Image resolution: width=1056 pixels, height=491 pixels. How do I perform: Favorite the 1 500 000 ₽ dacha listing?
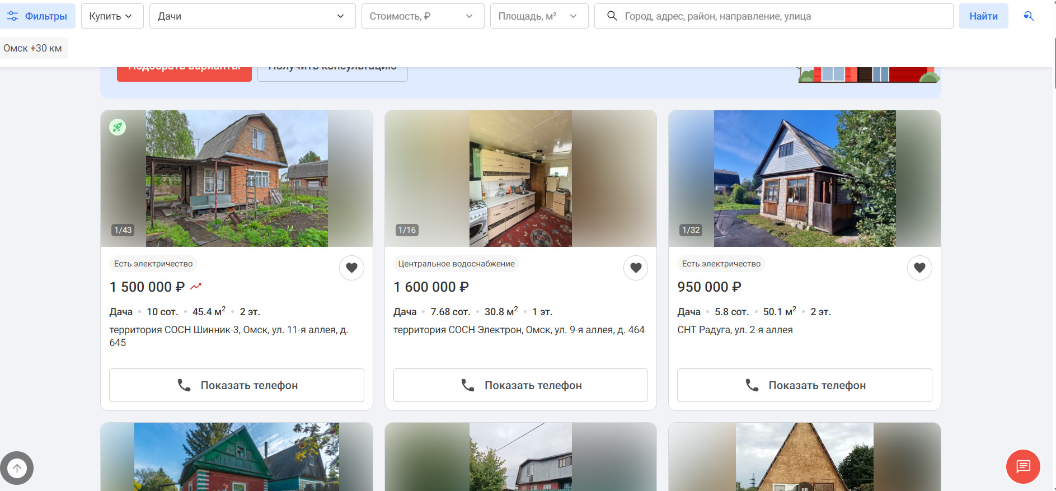[x=351, y=268]
